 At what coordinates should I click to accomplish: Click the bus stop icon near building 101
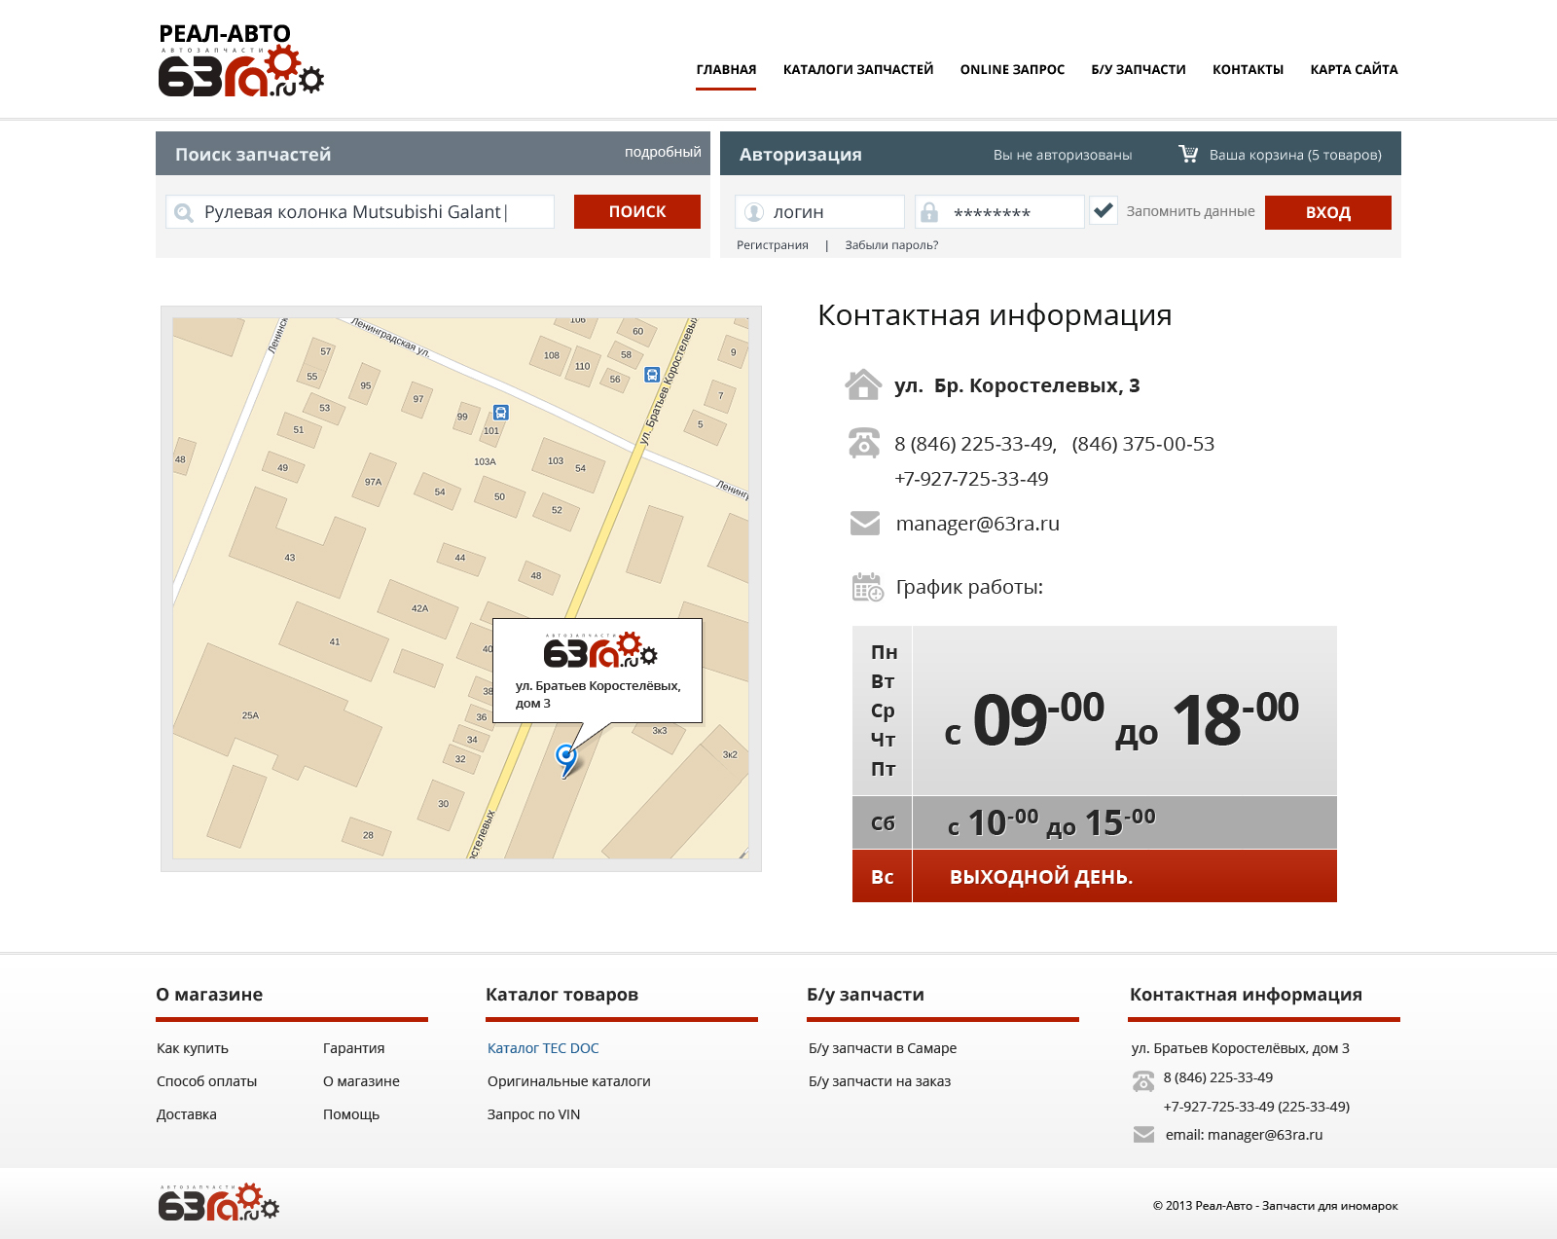click(500, 413)
